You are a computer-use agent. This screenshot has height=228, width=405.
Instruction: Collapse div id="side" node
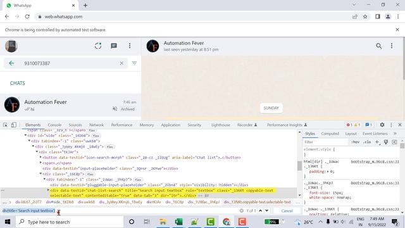click(x=25, y=135)
